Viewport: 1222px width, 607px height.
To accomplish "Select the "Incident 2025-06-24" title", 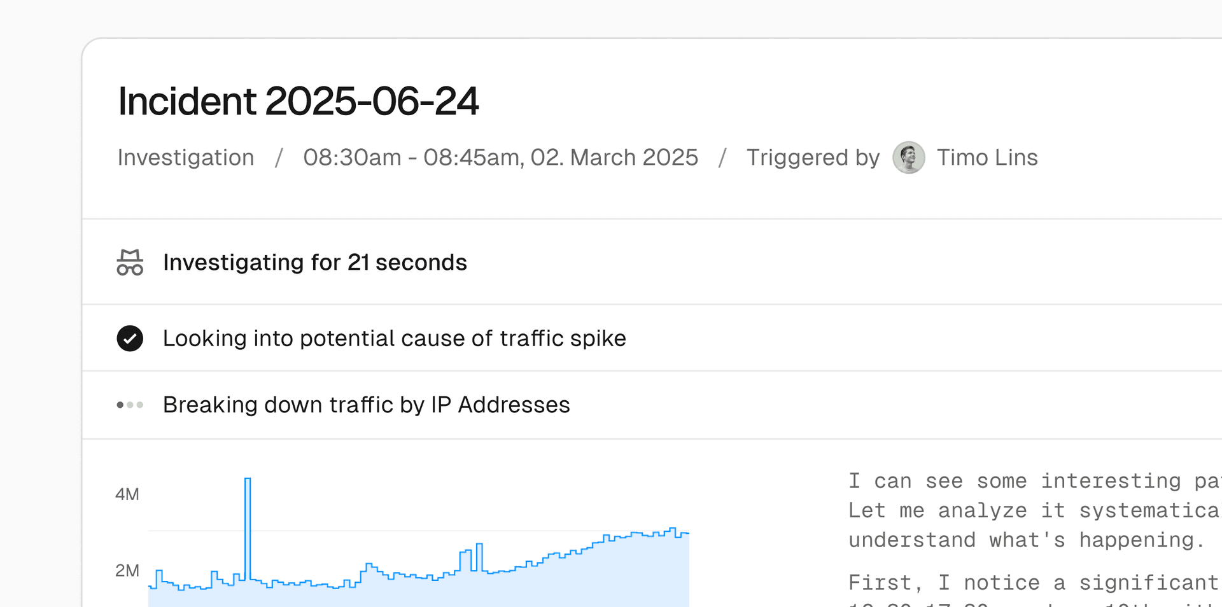I will pos(298,101).
